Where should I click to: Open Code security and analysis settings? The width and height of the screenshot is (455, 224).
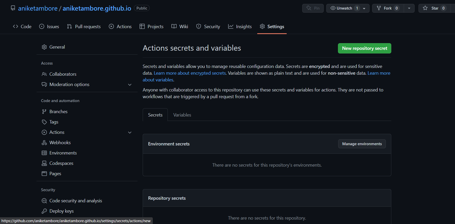pyautogui.click(x=76, y=201)
